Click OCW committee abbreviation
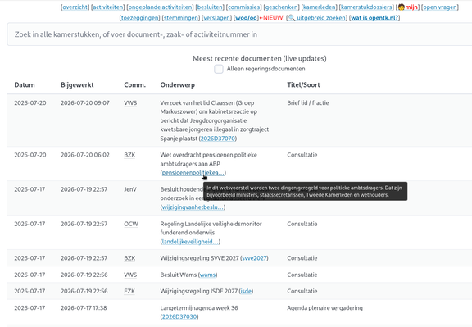 [x=131, y=224]
